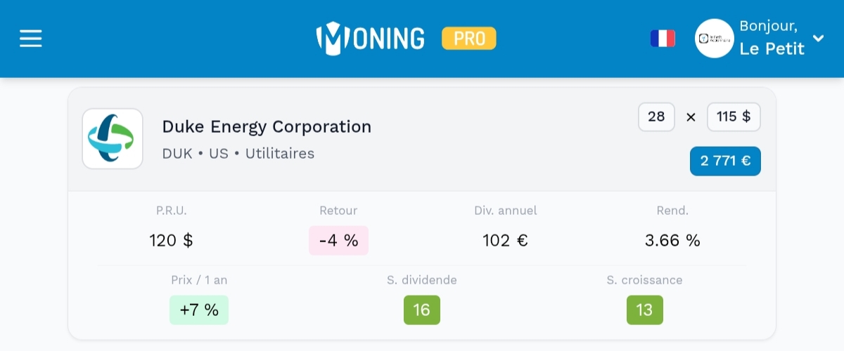Click the 115 $ share price box
The width and height of the screenshot is (844, 351).
pos(734,117)
